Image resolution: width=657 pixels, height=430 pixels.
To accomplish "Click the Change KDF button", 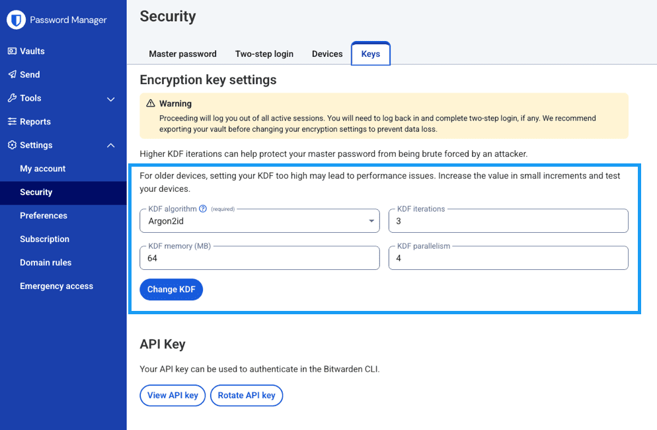I will tap(171, 290).
